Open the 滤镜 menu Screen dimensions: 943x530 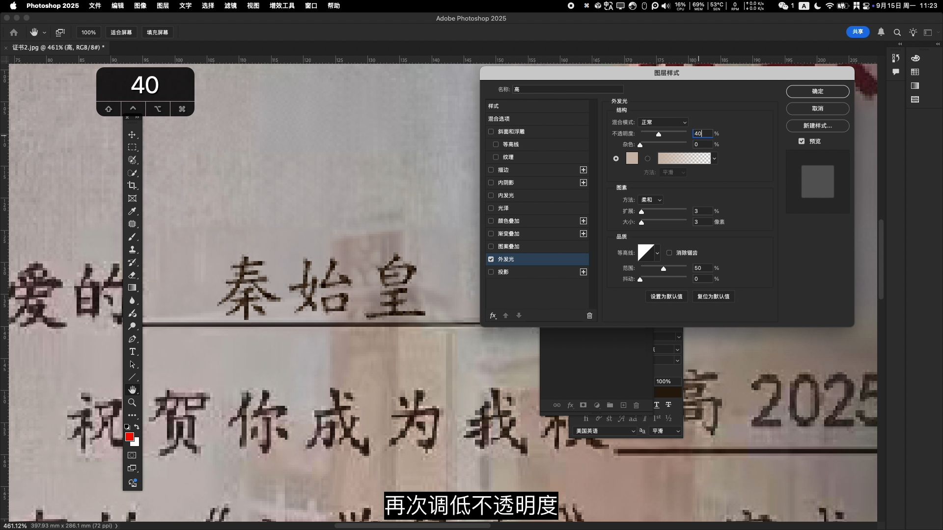point(230,5)
